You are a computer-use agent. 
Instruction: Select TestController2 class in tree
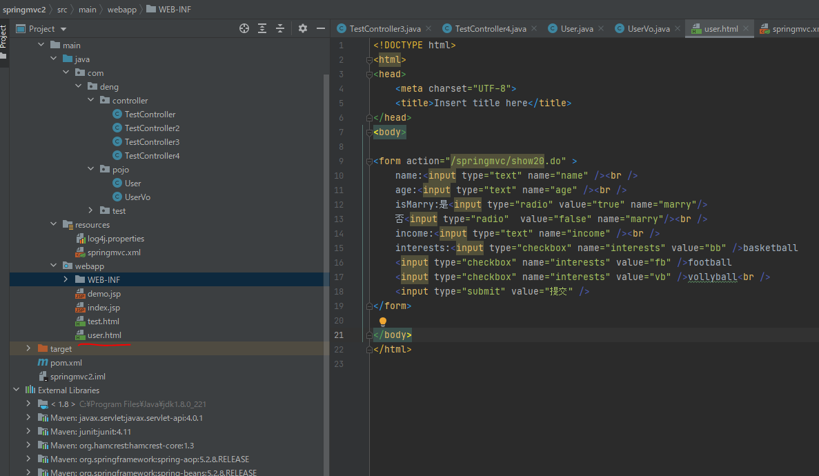coord(152,128)
